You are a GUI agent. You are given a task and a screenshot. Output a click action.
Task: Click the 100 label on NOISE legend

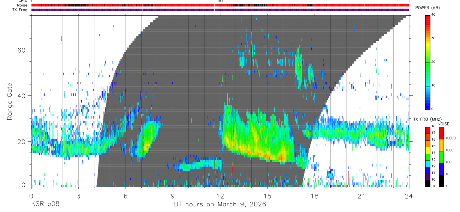[x=448, y=162]
